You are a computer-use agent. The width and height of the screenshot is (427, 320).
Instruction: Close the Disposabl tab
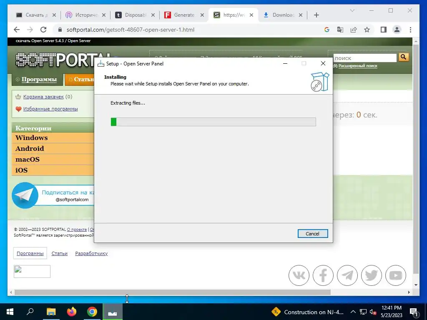153,15
